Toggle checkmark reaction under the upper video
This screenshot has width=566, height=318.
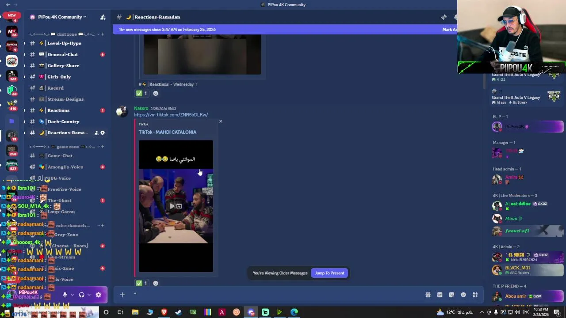click(x=142, y=93)
